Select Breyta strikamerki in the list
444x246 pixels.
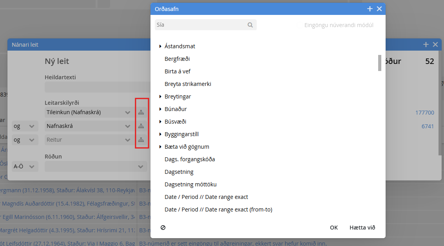coord(188,84)
